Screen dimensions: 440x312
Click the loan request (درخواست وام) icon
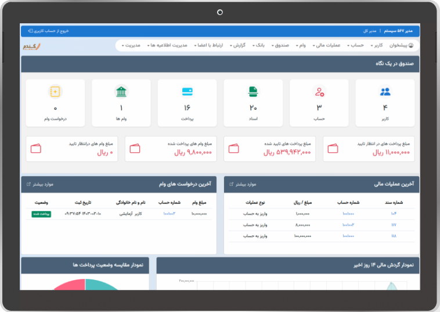(x=55, y=92)
